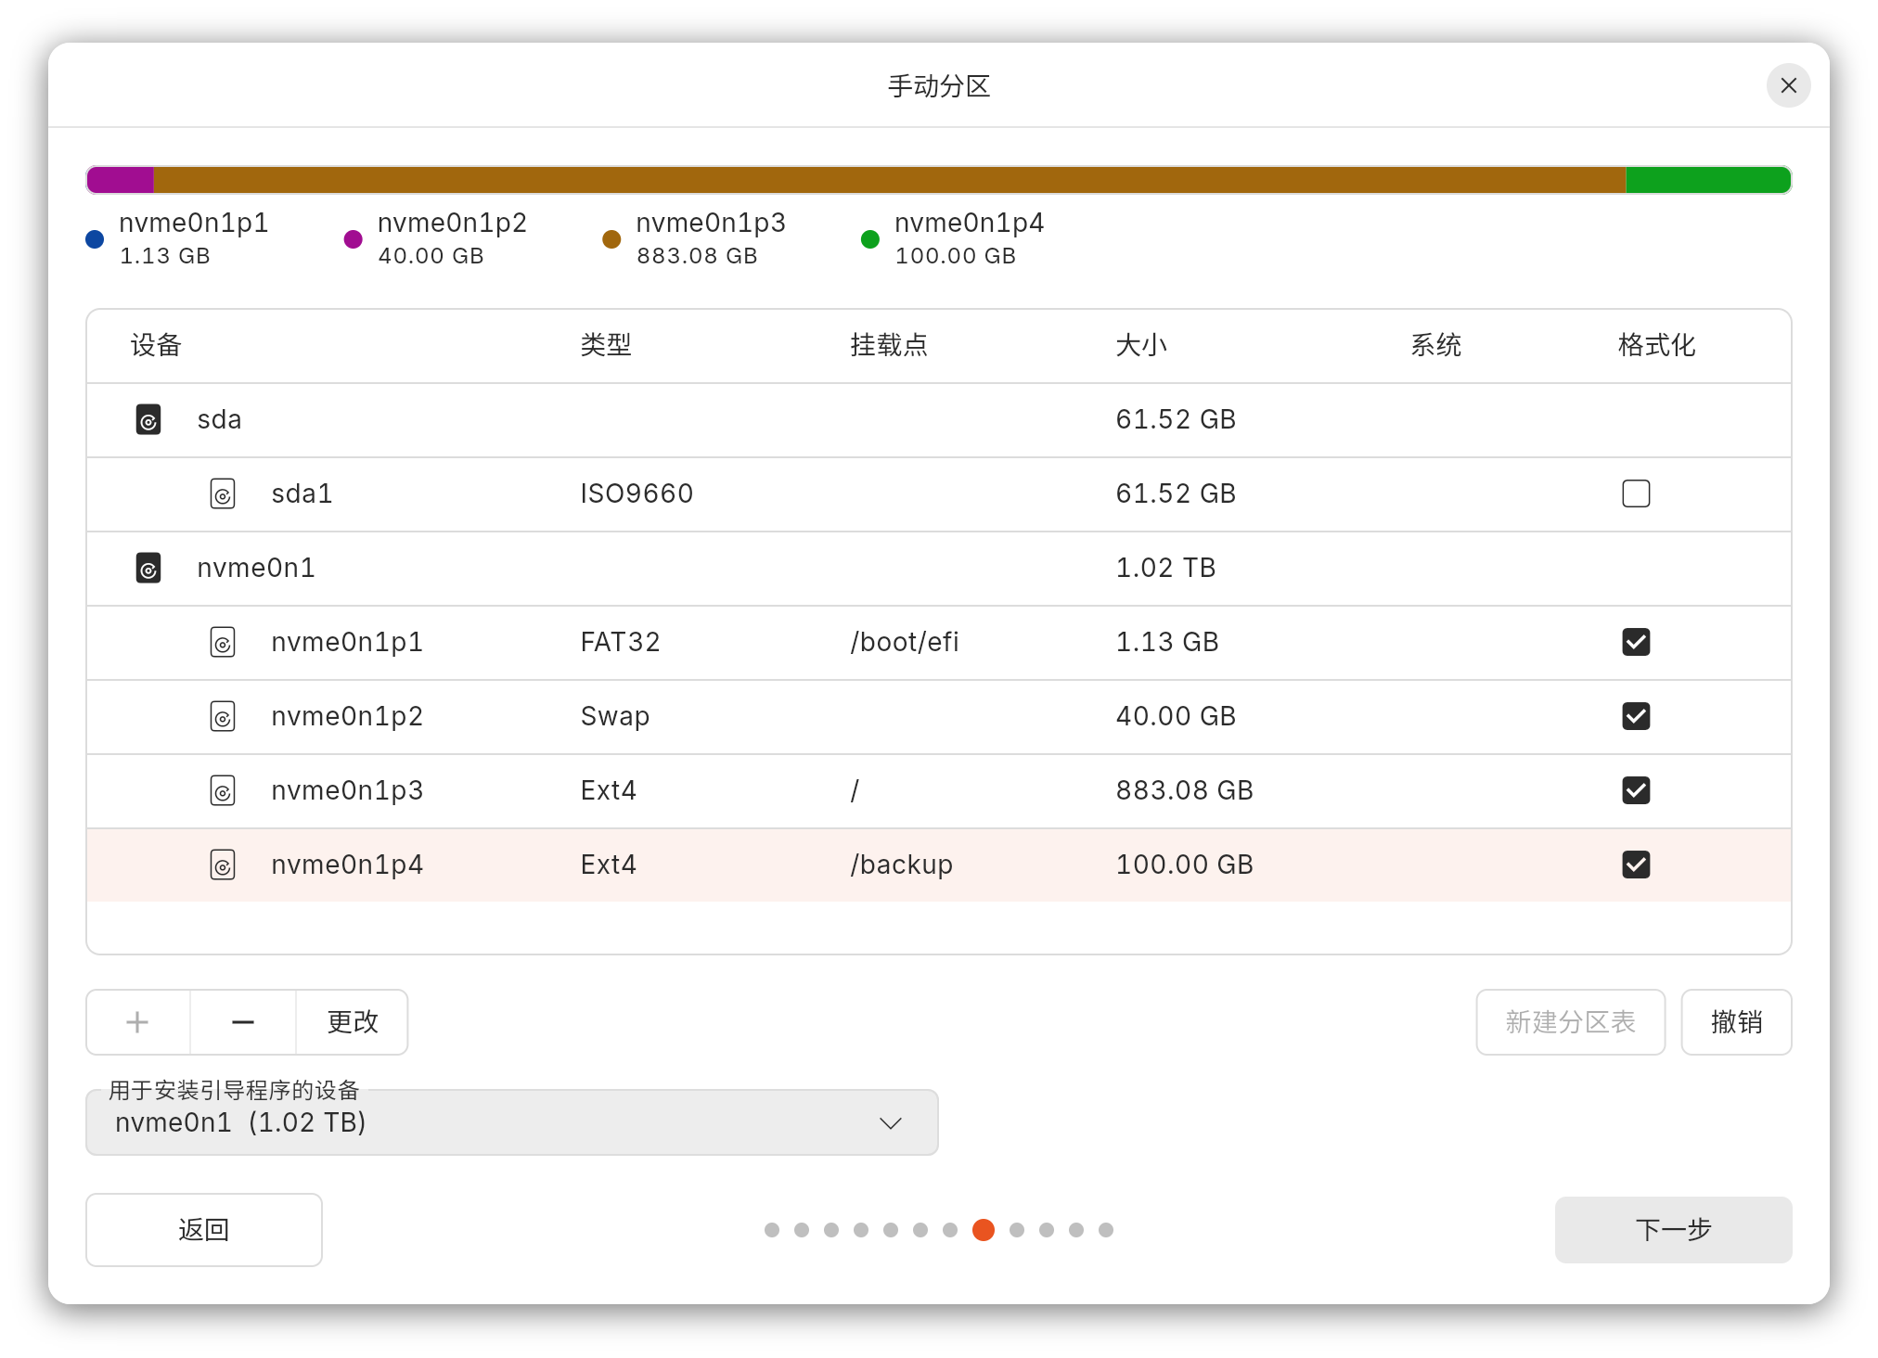Image resolution: width=1878 pixels, height=1358 pixels.
Task: Click the sda disk icon
Action: pos(148,419)
